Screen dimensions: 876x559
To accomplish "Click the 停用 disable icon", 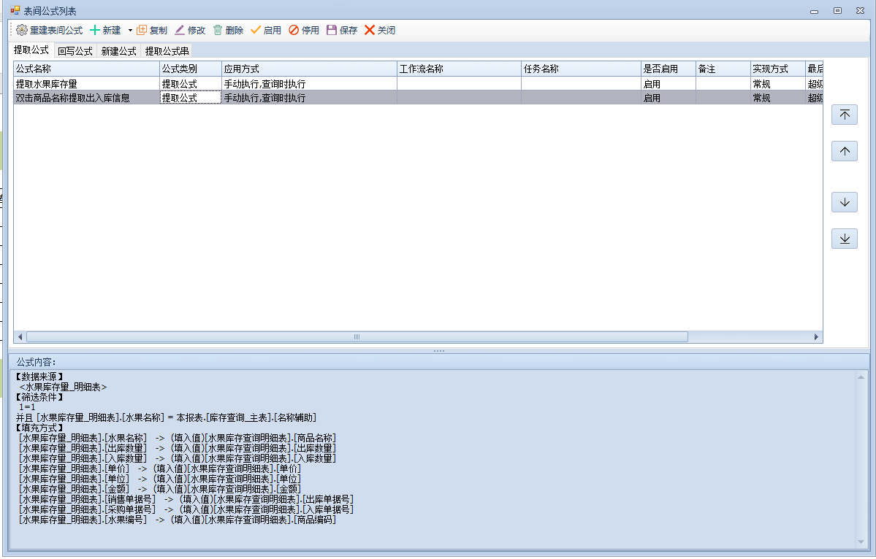I will [294, 31].
